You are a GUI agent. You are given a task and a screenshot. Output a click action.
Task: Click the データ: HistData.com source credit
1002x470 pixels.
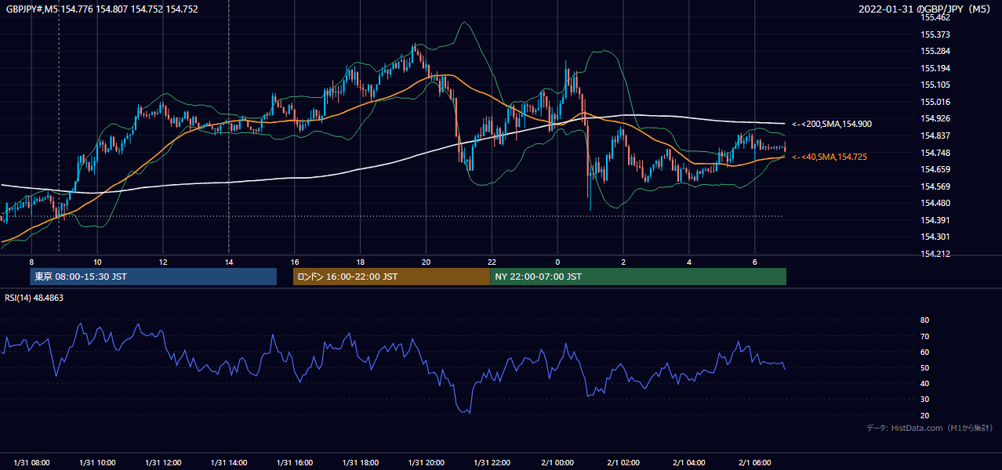930,428
